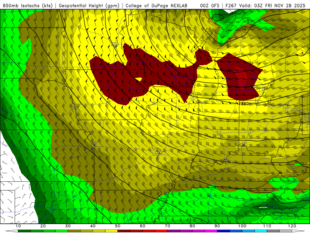This screenshot has width=310, height=233.
Task: Click the dark gray 110-115 kt legend swatch
Action: click(273, 231)
